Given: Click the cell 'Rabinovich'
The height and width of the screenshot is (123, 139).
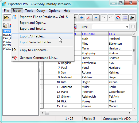Looking at the screenshot, I should (95, 97).
